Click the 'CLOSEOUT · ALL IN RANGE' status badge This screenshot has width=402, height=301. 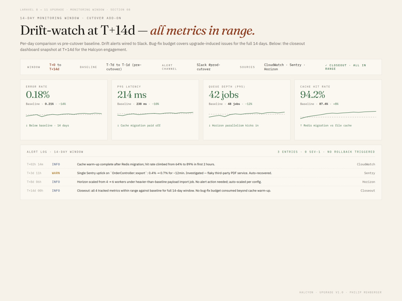[346, 67]
